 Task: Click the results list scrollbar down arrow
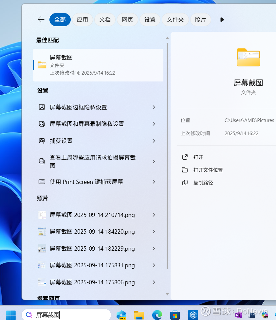[x=167, y=294]
